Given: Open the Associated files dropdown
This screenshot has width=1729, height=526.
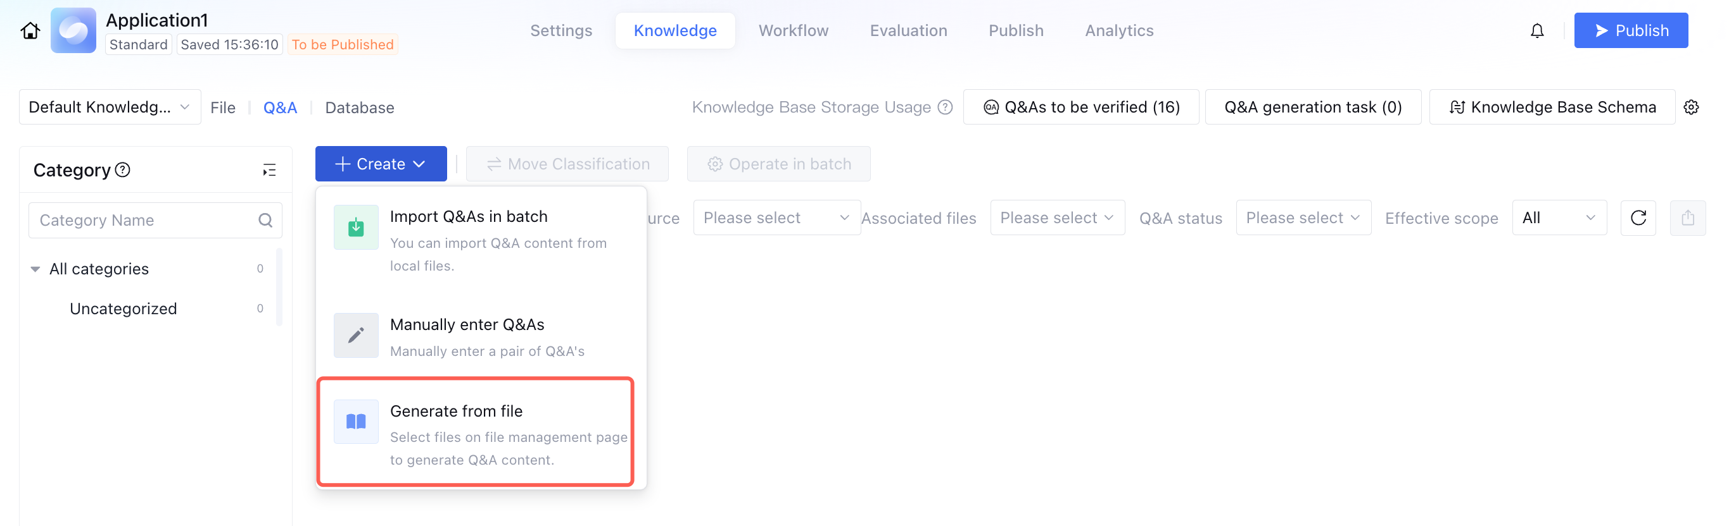Looking at the screenshot, I should (1056, 217).
